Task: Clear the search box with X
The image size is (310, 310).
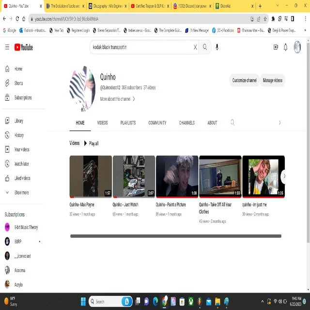Action: click(x=195, y=47)
